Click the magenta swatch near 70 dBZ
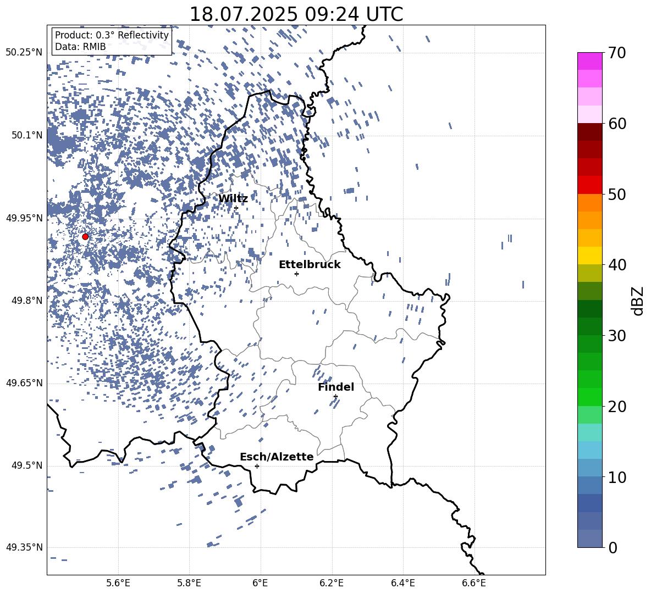This screenshot has height=594, width=651. click(x=589, y=61)
